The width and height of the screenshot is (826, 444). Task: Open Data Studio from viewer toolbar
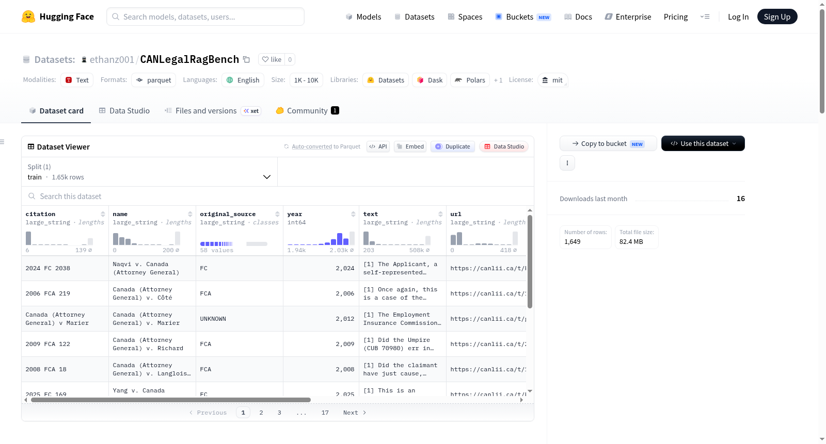(x=504, y=146)
